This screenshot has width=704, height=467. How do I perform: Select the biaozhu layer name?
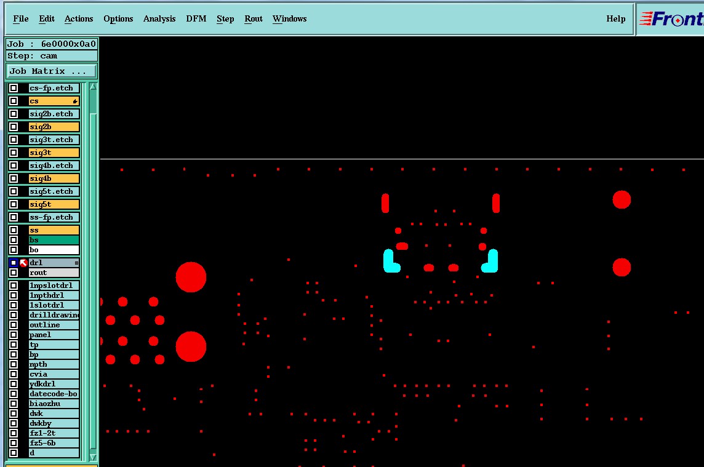pos(54,404)
